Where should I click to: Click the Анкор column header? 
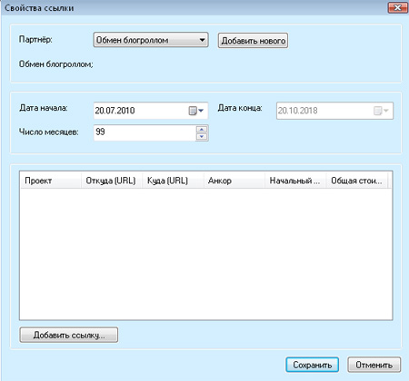(234, 181)
